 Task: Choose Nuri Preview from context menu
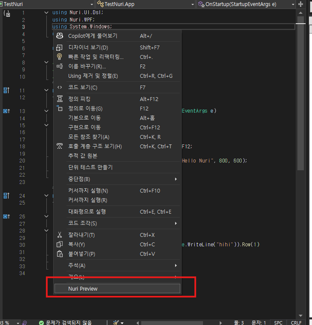(x=117, y=288)
